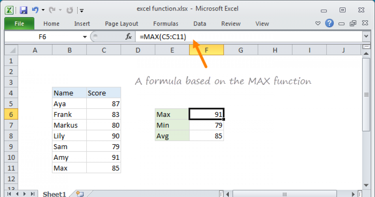Open the File tab
This screenshot has height=197, width=375.
tap(19, 23)
